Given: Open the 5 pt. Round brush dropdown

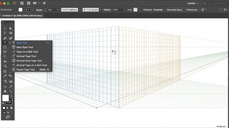Looking at the screenshot, I should (x=100, y=10).
